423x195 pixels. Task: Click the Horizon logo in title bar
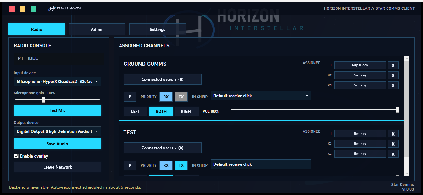click(64, 8)
